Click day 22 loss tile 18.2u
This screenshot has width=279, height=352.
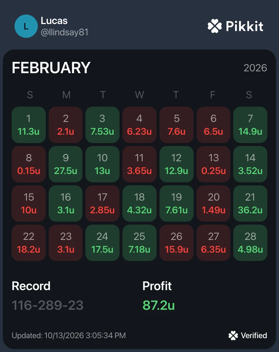(29, 243)
